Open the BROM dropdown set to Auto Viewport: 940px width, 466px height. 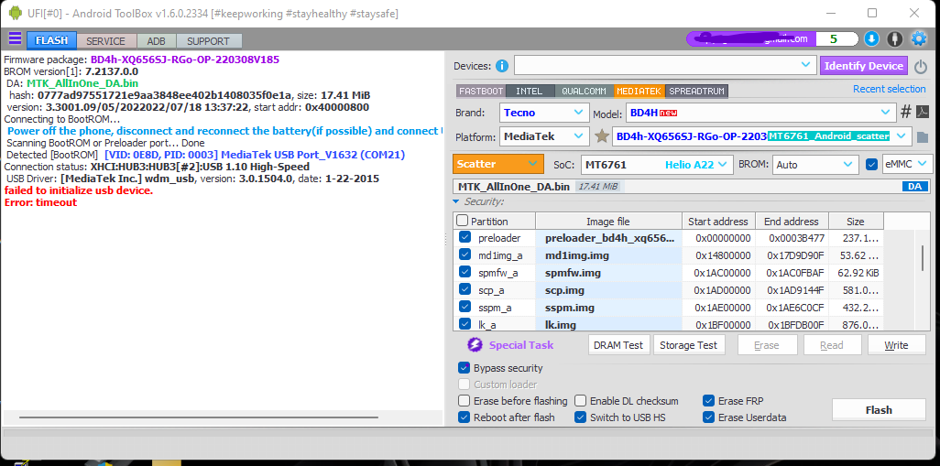[815, 164]
